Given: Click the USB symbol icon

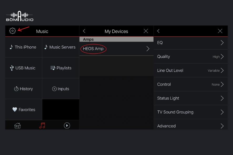Looking at the screenshot, I should (12, 68).
